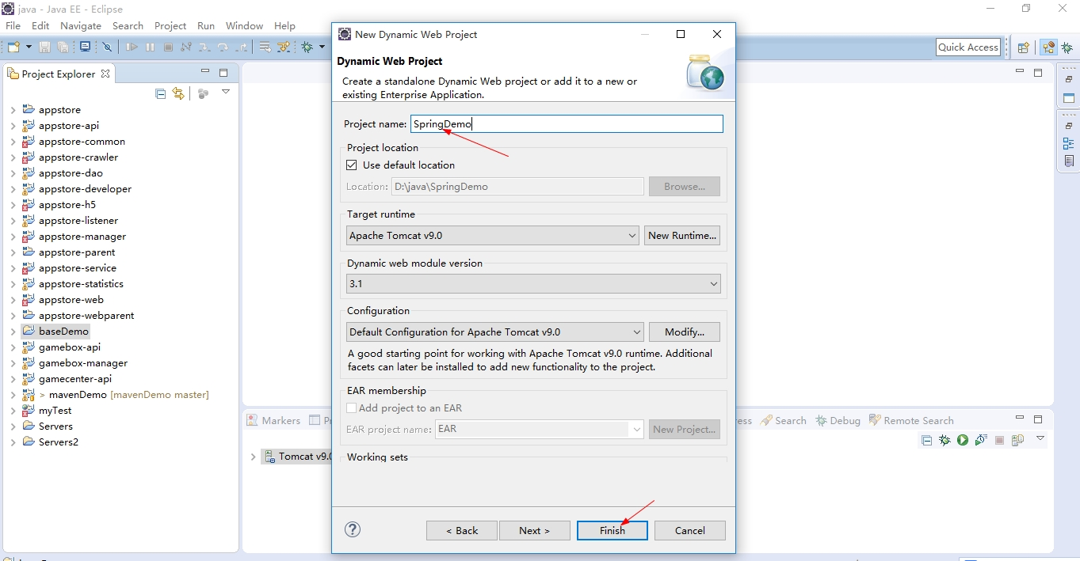The width and height of the screenshot is (1080, 561).
Task: Collapse All in Project Explorer
Action: click(x=161, y=93)
